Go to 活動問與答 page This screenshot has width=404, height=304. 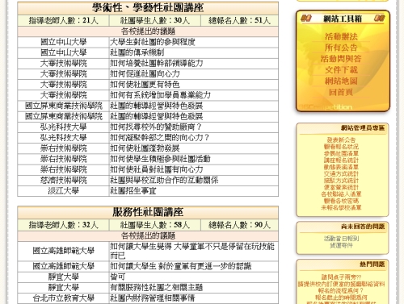point(341,59)
